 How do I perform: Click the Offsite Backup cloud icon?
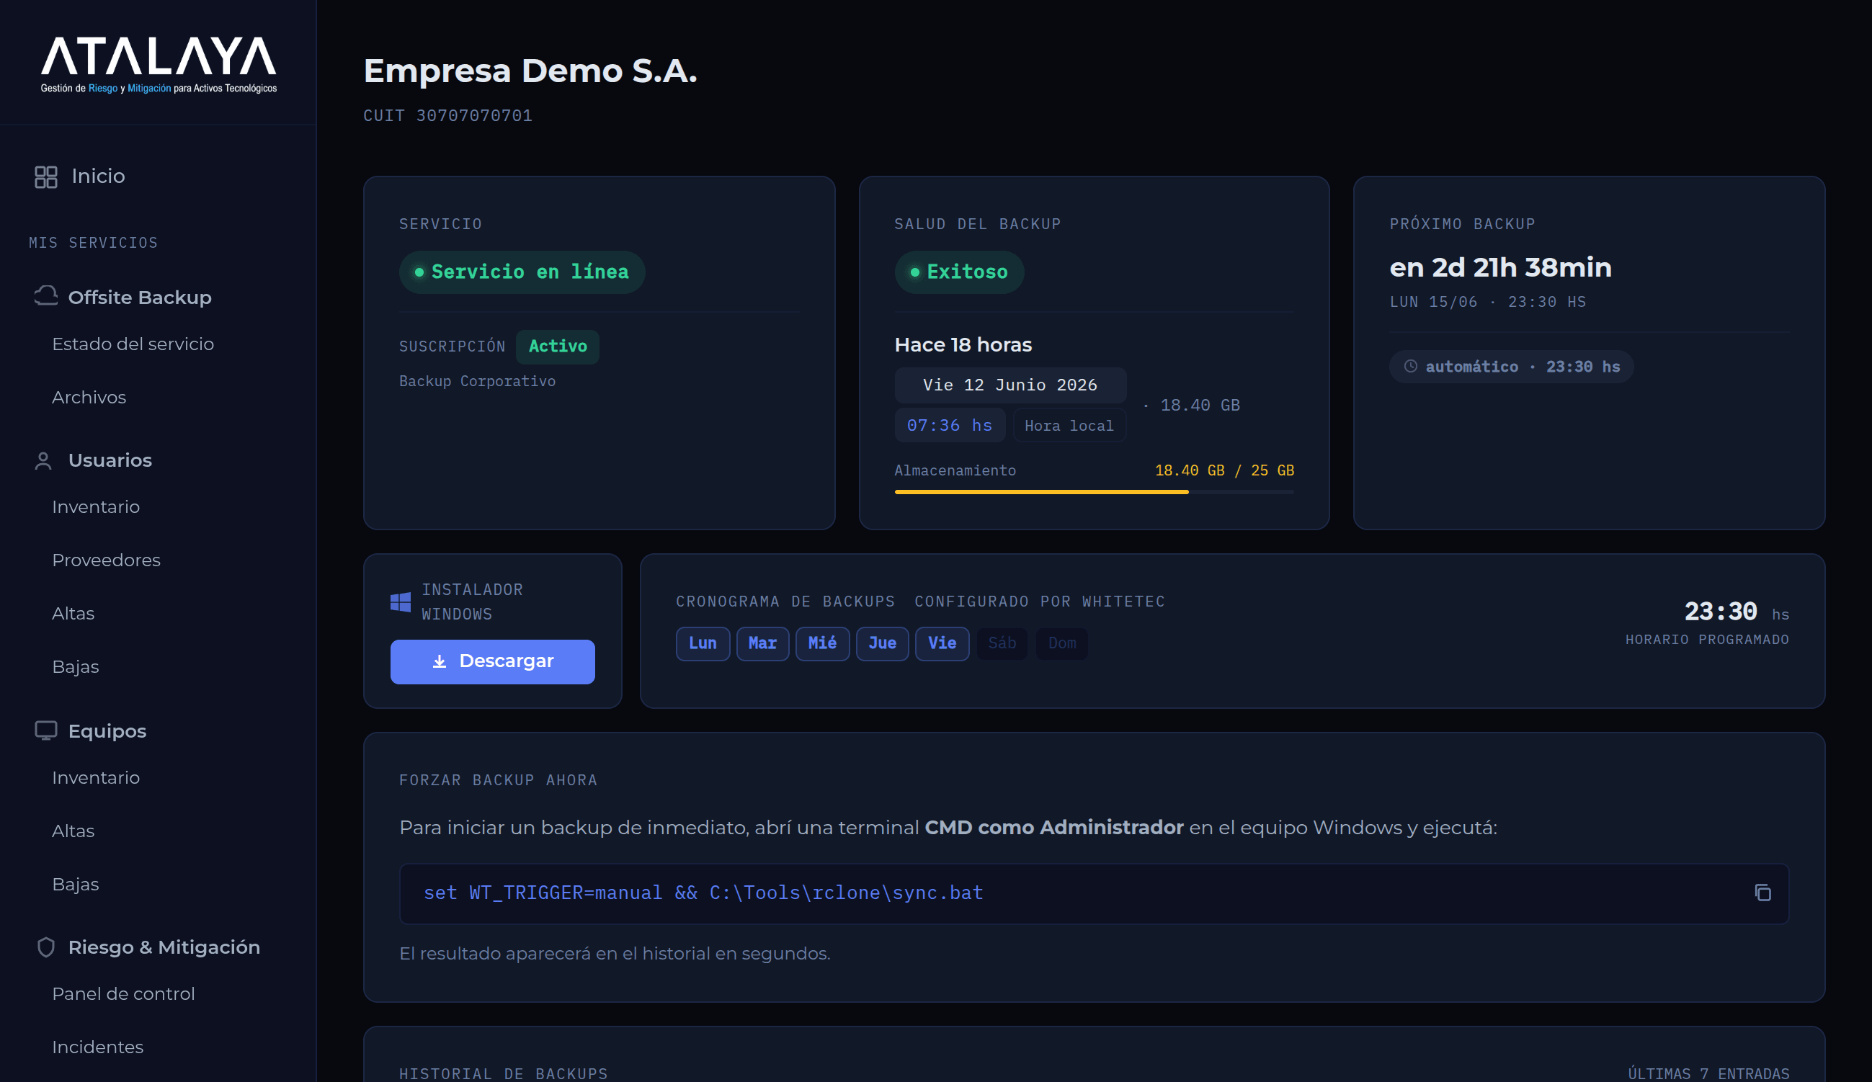click(x=46, y=296)
